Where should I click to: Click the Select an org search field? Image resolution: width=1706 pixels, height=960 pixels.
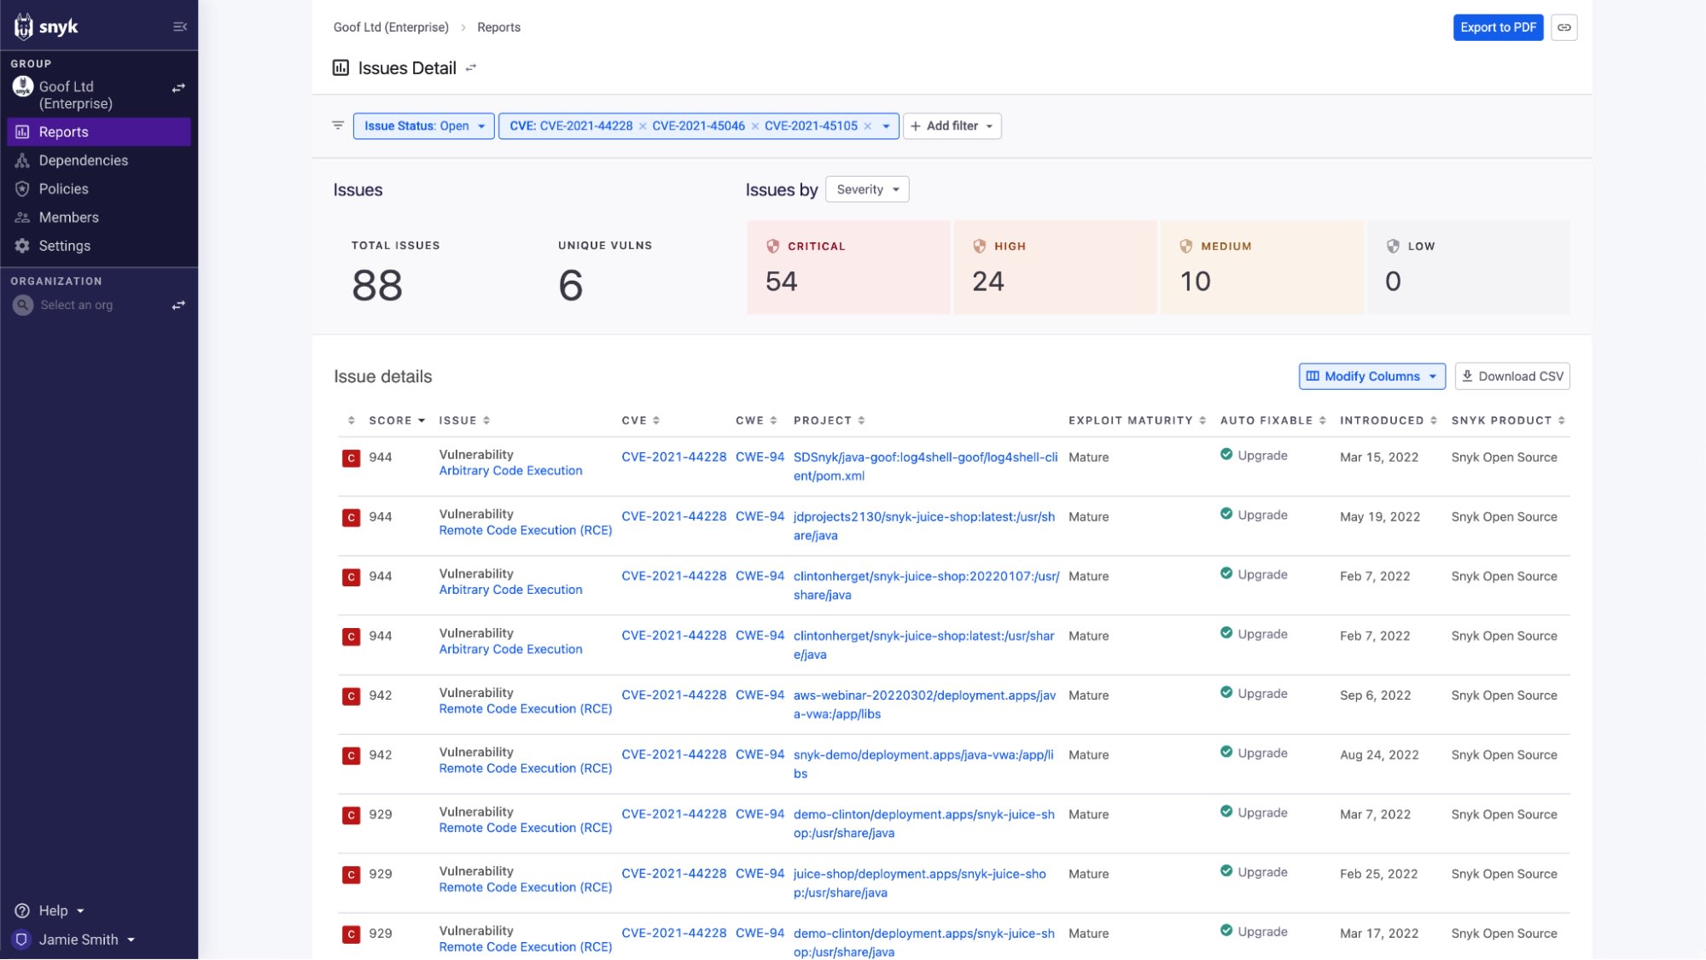coord(77,305)
